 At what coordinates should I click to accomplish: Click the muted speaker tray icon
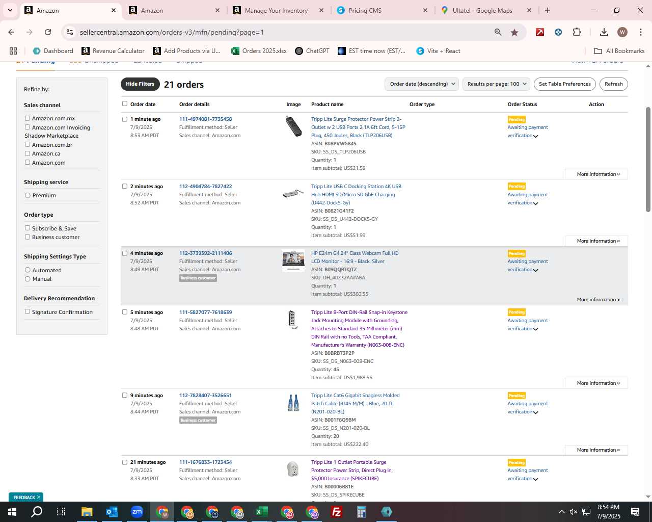click(574, 512)
